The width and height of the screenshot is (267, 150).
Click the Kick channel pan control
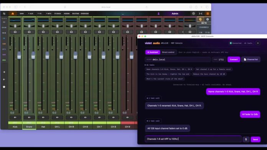(15, 26)
